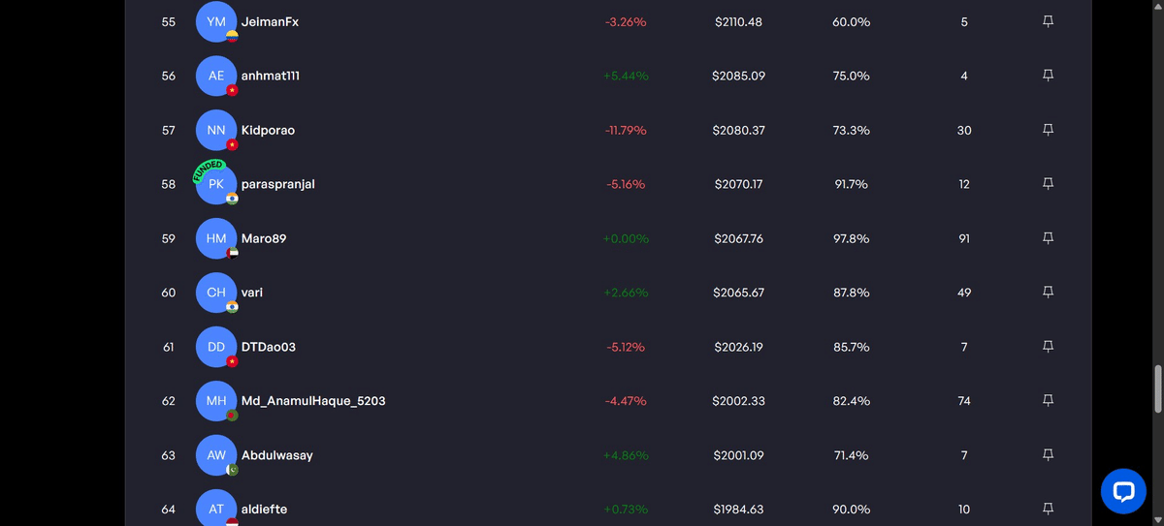Click the DD avatar of DTDao03
1164x526 pixels.
coord(216,347)
